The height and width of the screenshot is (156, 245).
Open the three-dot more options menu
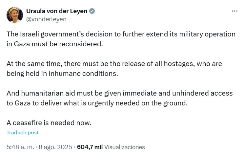pyautogui.click(x=235, y=11)
